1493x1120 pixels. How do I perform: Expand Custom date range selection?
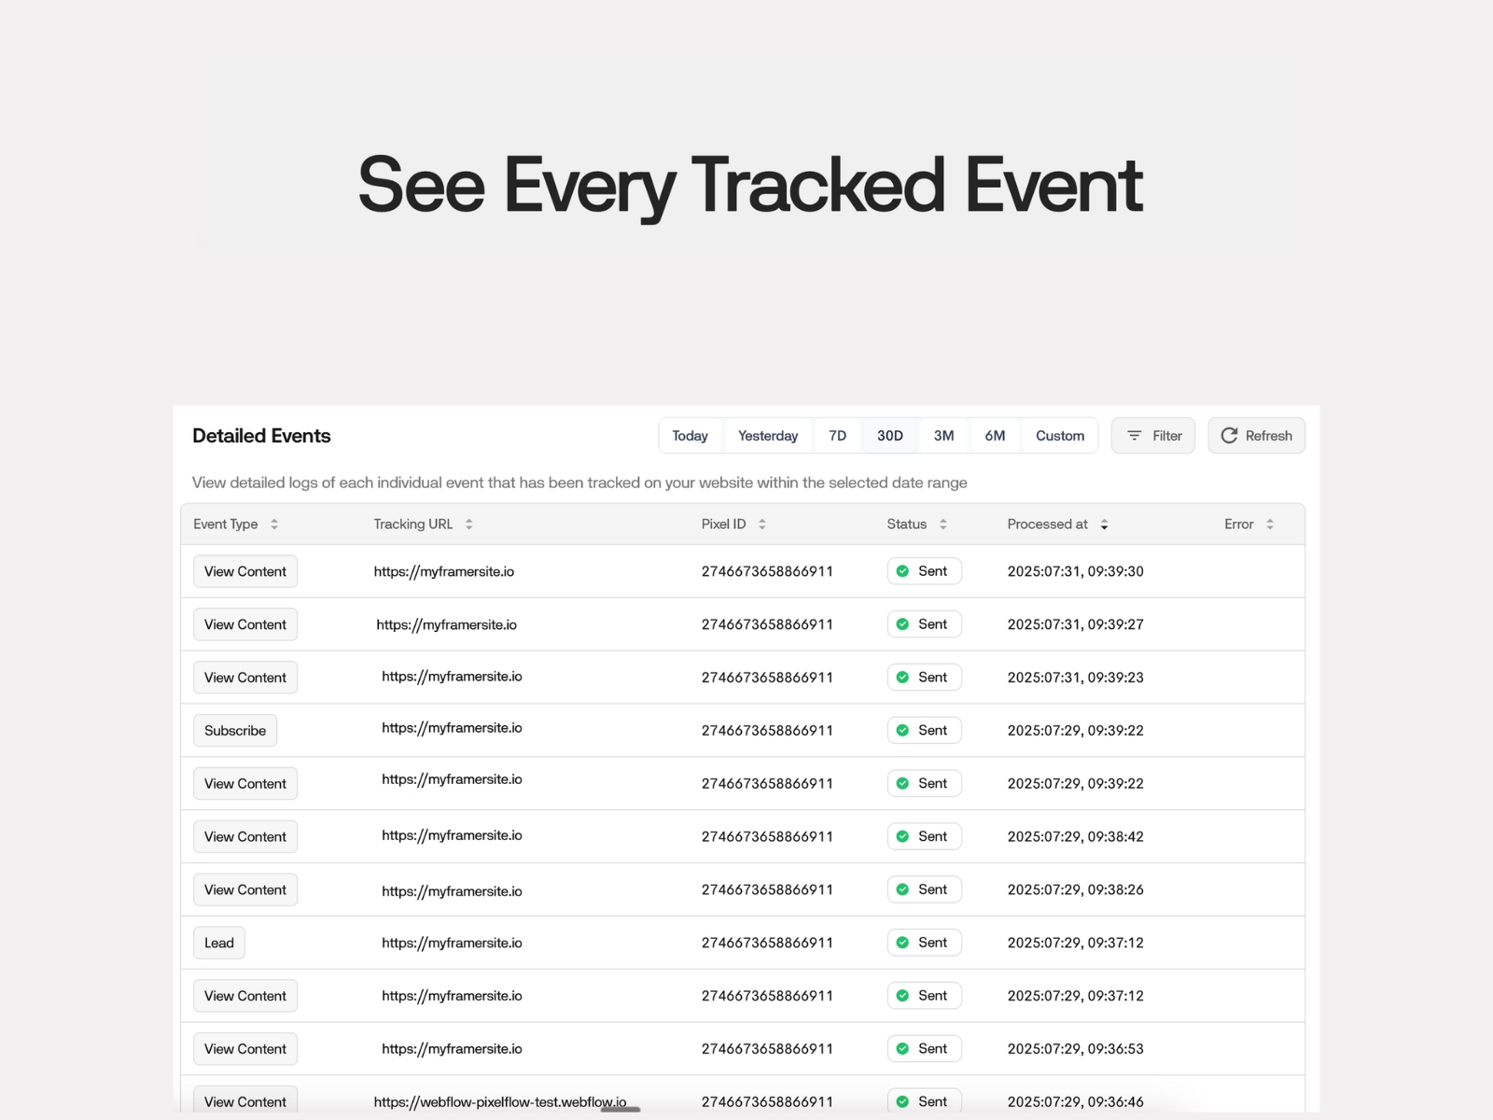tap(1059, 435)
